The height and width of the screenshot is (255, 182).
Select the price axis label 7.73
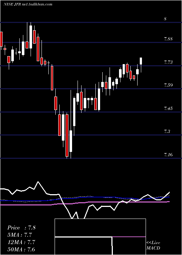168,62
